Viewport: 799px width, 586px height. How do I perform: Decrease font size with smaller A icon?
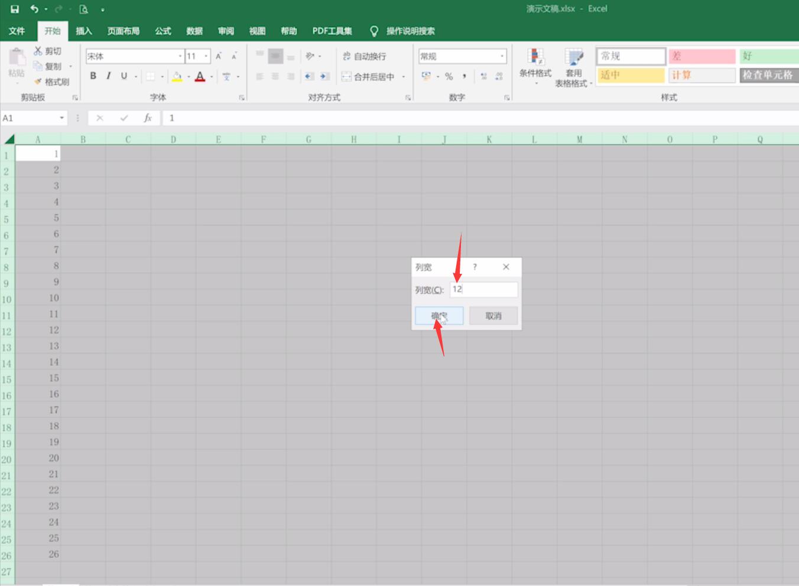pos(234,56)
